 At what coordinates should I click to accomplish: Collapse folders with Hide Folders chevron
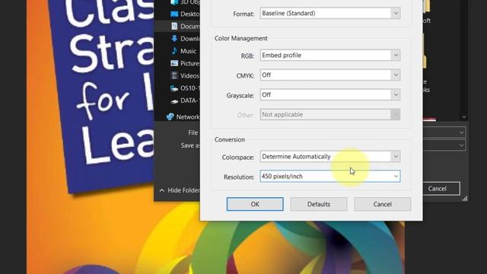click(x=162, y=190)
